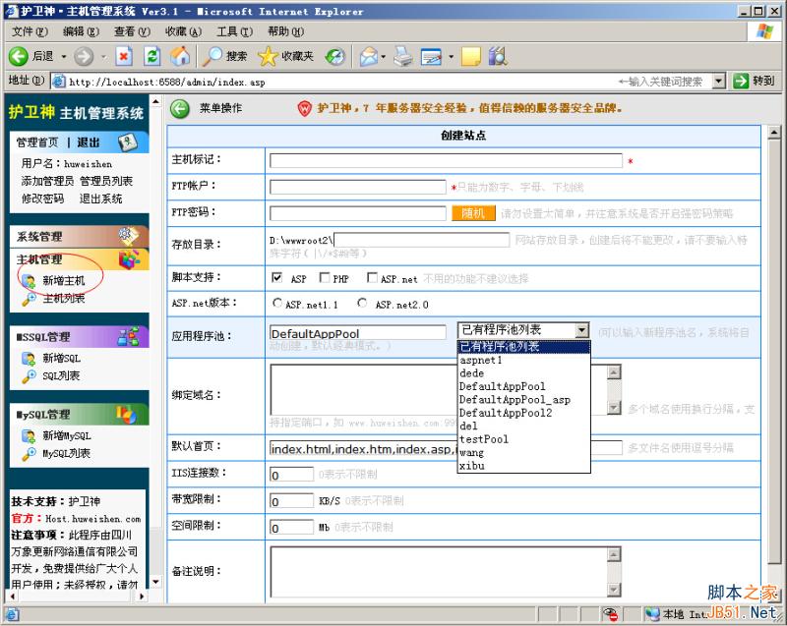Click the Home icon in toolbar

point(180,56)
